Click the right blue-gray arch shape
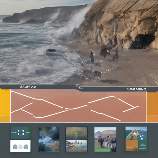Viewport: 158px width, 158px height. pyautogui.click(x=26, y=147)
